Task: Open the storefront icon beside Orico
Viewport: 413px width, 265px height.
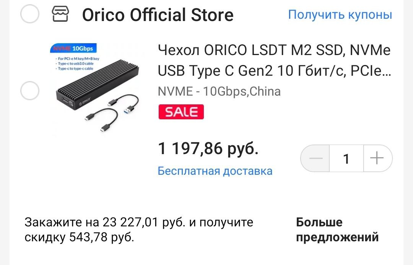Action: (x=60, y=14)
